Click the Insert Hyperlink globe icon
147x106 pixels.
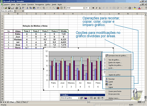pyautogui.click(x=44, y=8)
